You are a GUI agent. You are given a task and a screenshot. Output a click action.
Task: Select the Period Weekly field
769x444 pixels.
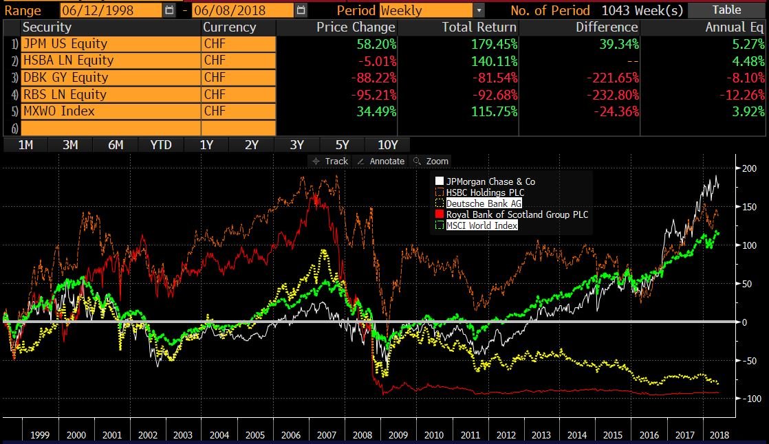pos(426,10)
